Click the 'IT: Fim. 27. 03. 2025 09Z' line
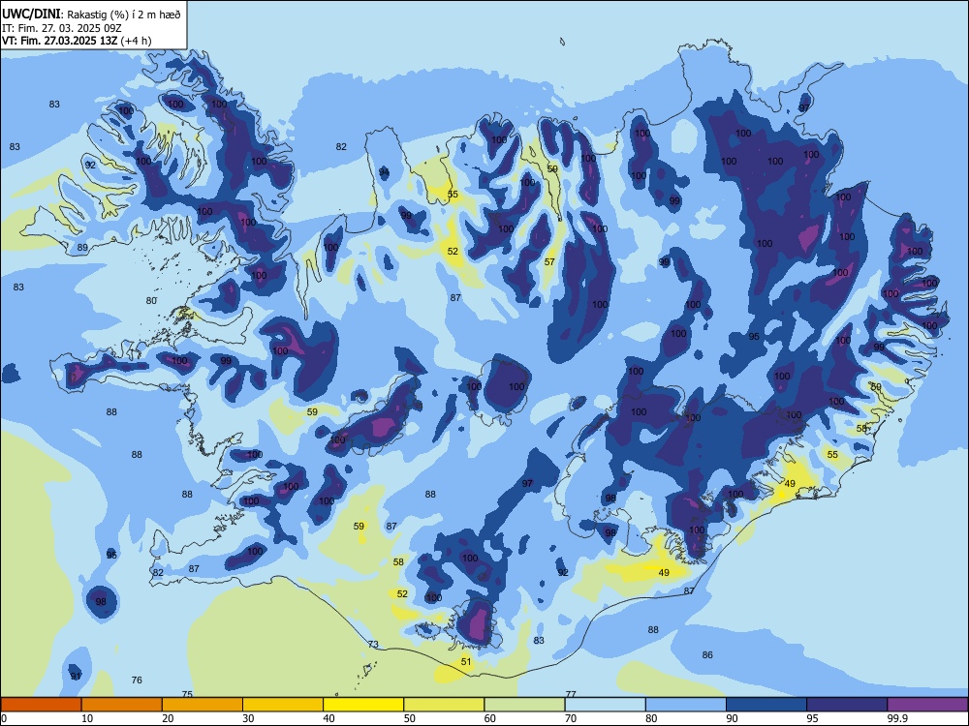This screenshot has height=726, width=969. (x=61, y=28)
